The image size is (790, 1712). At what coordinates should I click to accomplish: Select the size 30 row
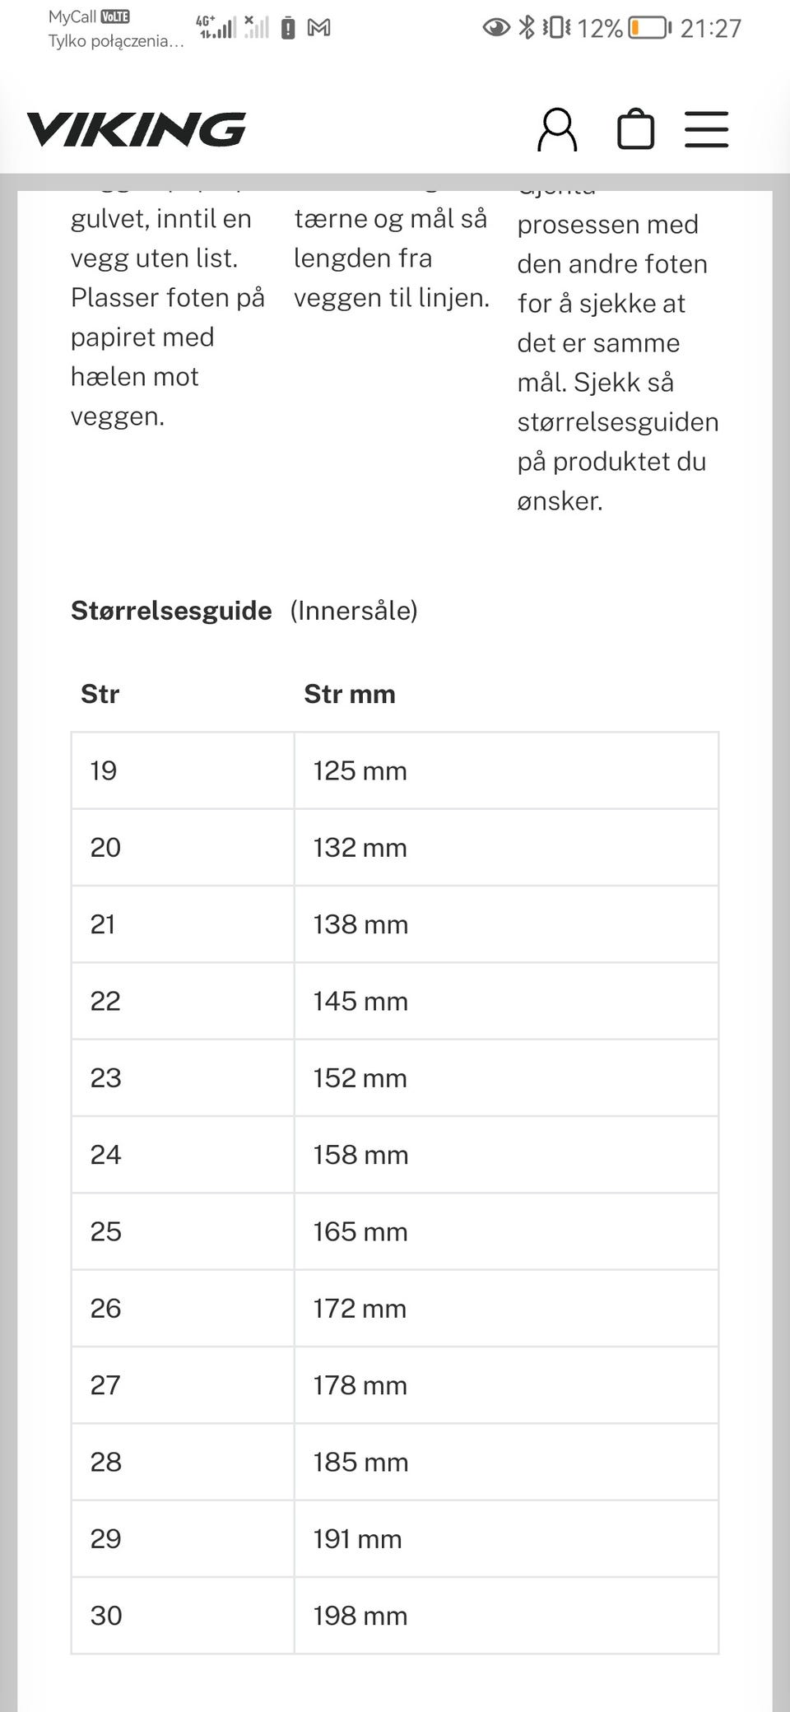click(395, 1615)
